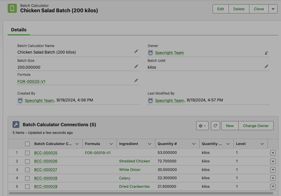281x196 pixels.
Task: Click the table horizontal scrollbar
Action: click(x=141, y=193)
